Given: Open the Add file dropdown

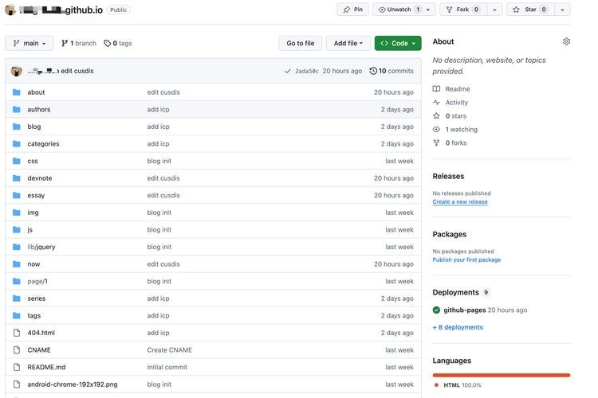Looking at the screenshot, I should pyautogui.click(x=348, y=44).
